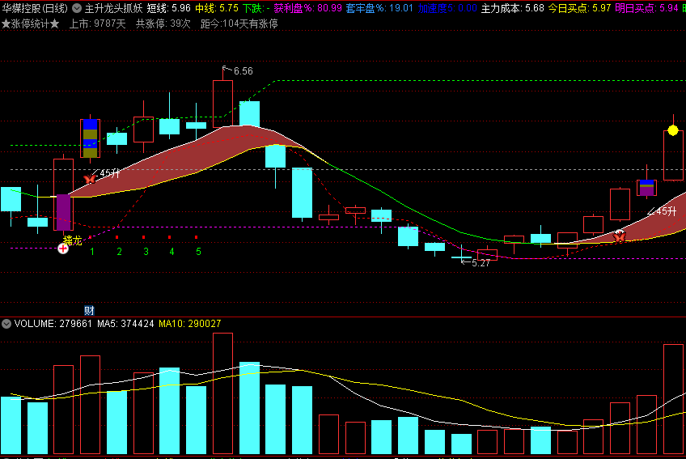The height and width of the screenshot is (459, 686).
Task: Click the 今日买点: 5.97 value
Action: click(x=579, y=8)
